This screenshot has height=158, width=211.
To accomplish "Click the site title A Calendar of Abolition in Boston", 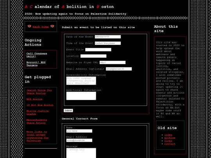I will click(69, 7).
